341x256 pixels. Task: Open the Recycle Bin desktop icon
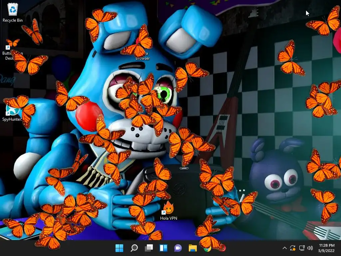pos(13,13)
